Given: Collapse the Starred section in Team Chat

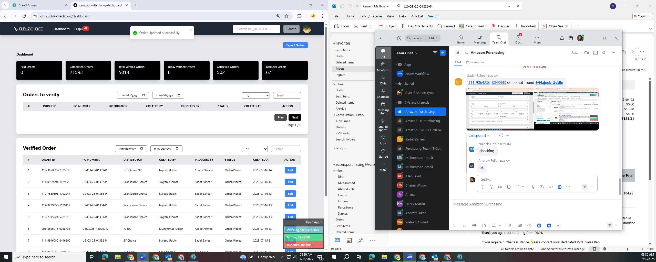Looking at the screenshot, I should [396, 84].
